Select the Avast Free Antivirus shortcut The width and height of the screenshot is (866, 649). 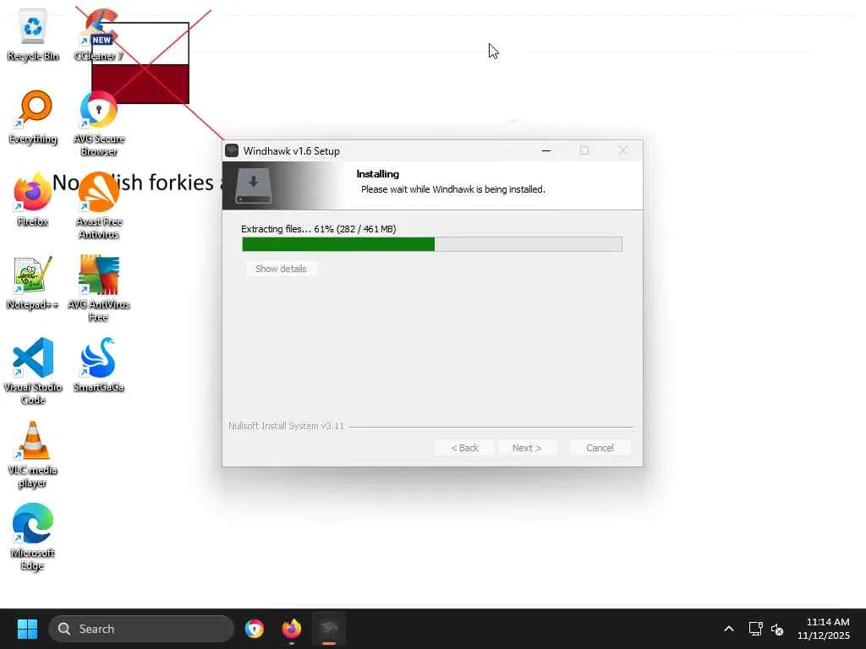(99, 206)
